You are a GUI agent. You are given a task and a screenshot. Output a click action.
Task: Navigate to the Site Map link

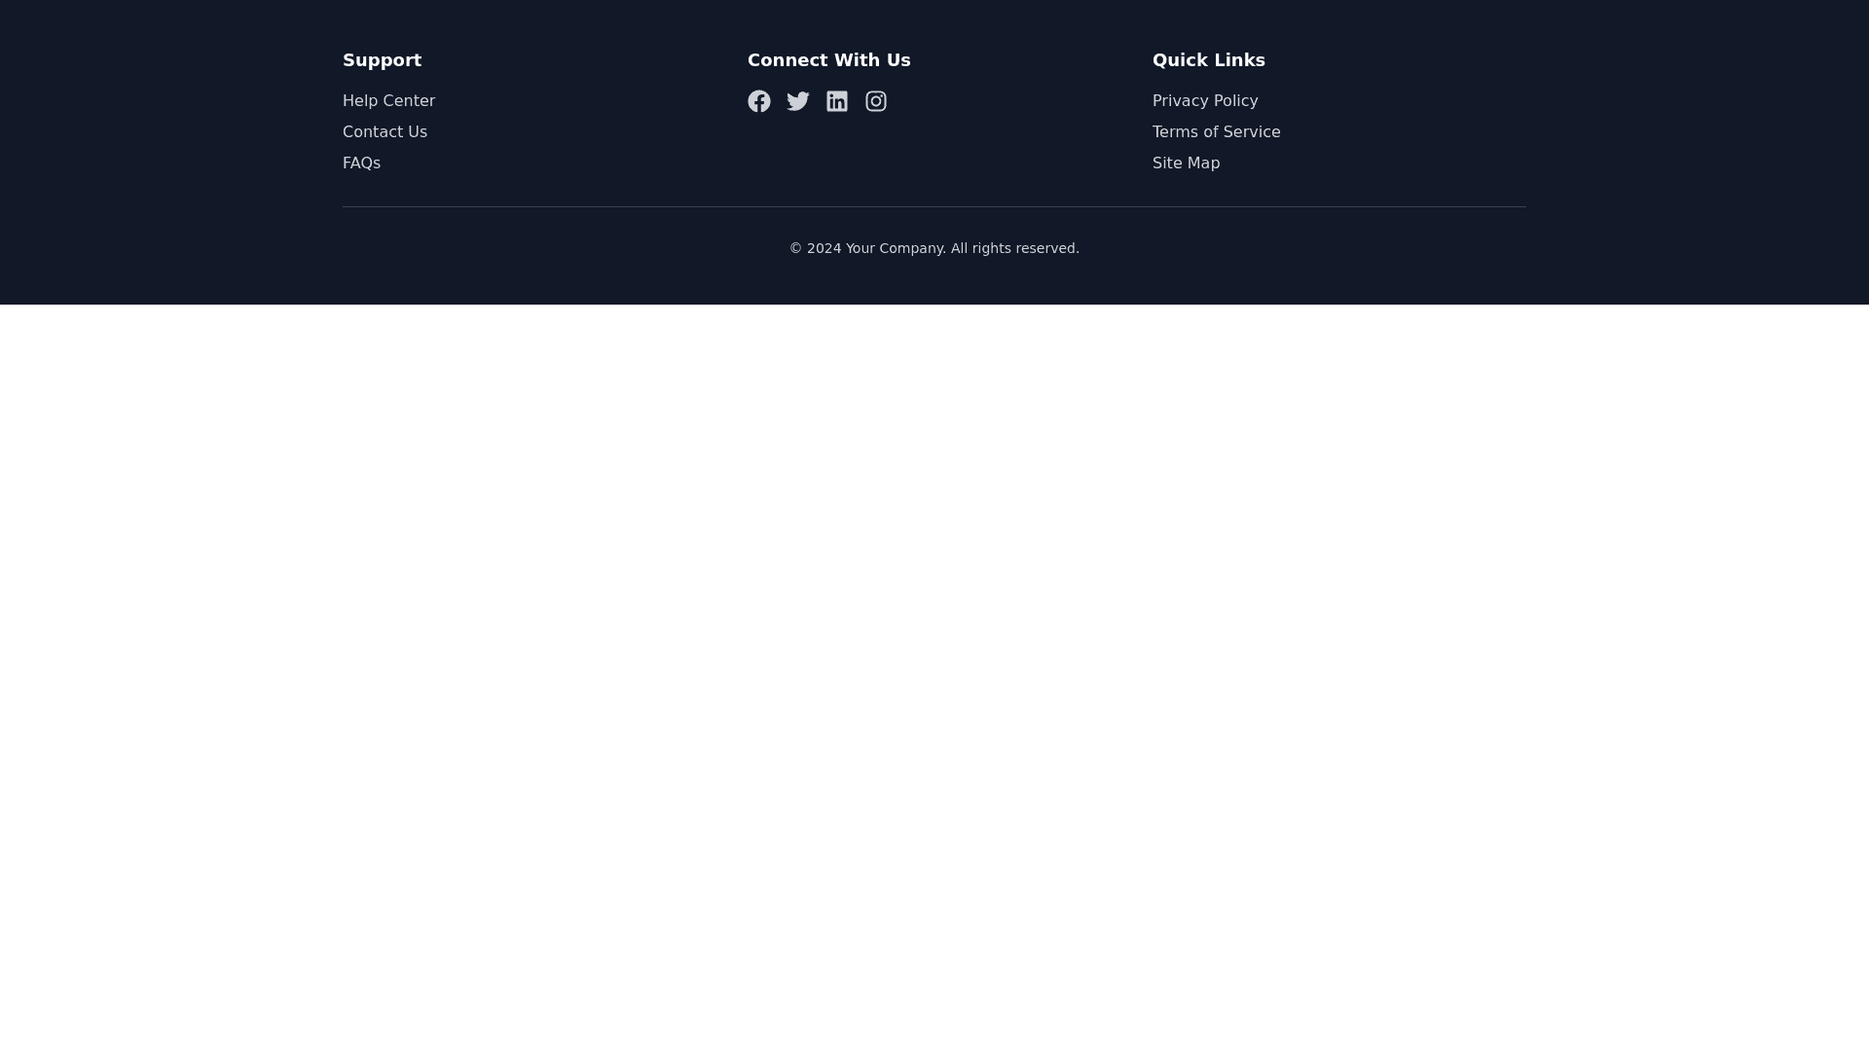pyautogui.click(x=1186, y=163)
